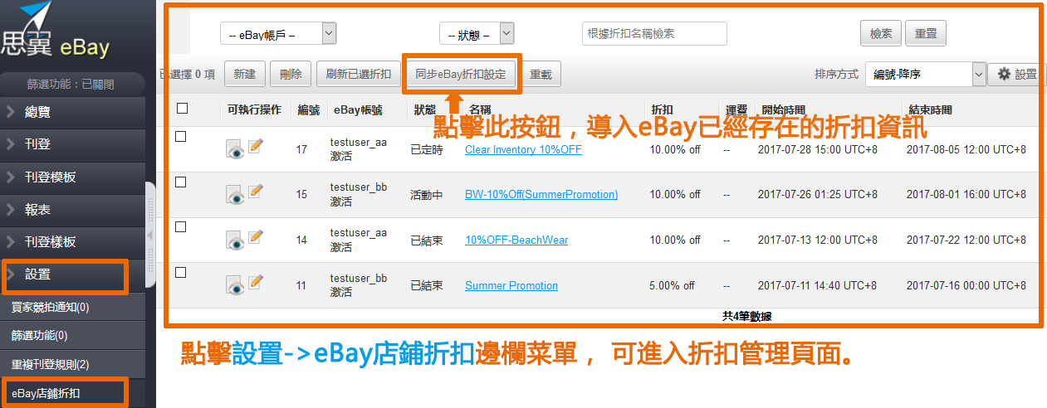Open the eBay帳戶 account dropdown
The width and height of the screenshot is (1047, 408).
point(278,33)
